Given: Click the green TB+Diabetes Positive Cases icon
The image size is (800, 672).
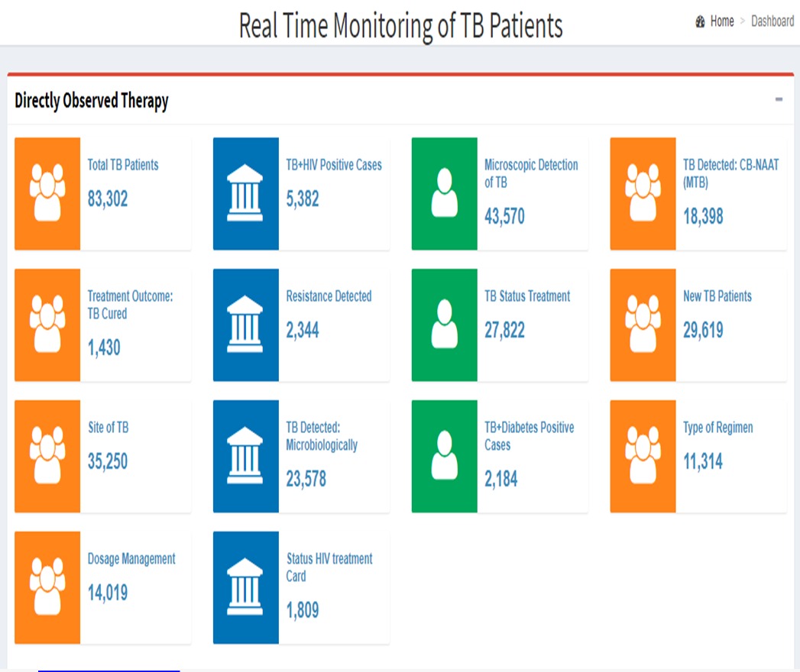Looking at the screenshot, I should (x=445, y=457).
